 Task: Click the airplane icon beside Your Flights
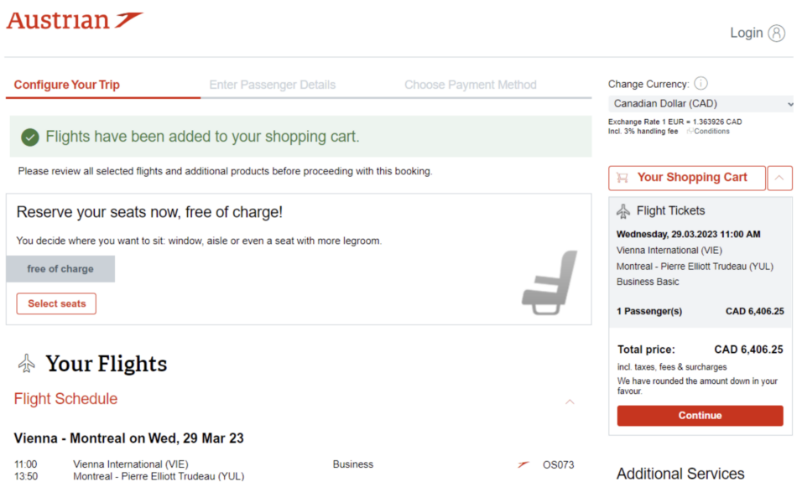click(x=27, y=364)
